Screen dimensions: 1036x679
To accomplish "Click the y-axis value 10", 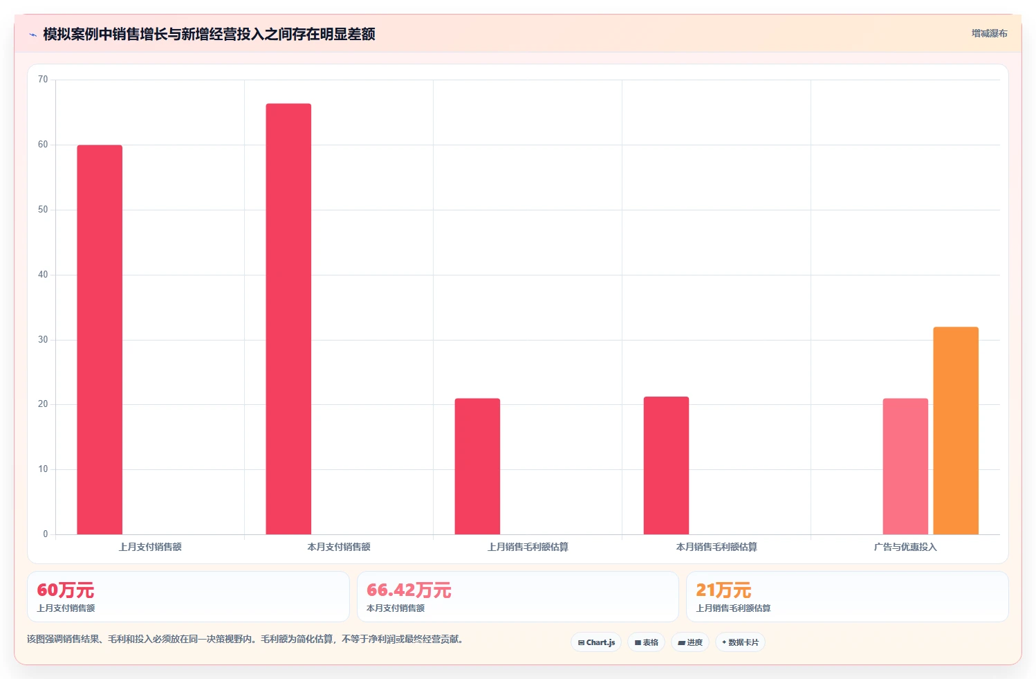I will pos(43,469).
